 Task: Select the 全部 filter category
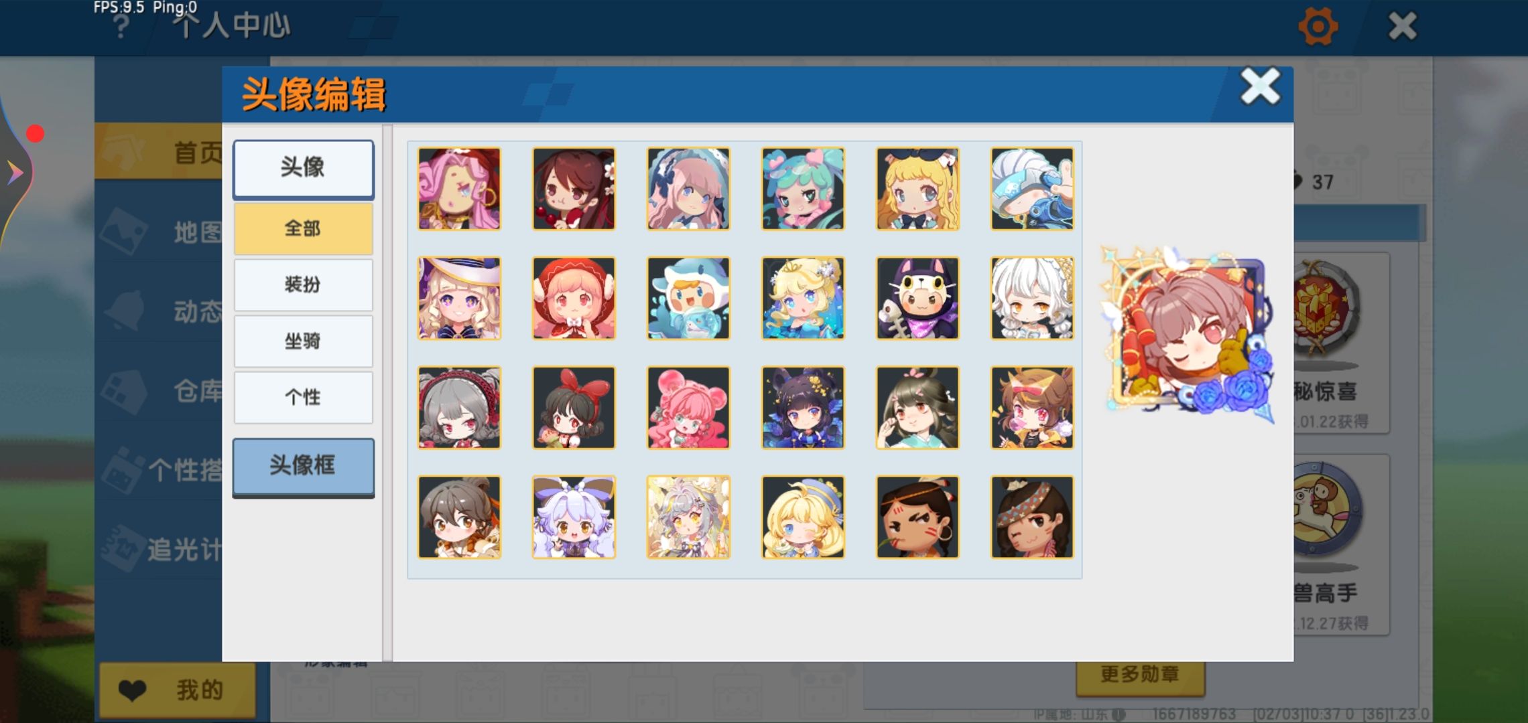[304, 229]
